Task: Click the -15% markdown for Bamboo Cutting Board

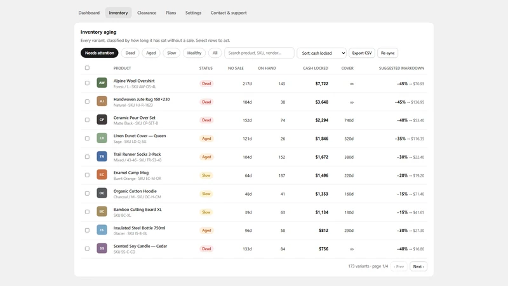Action: pyautogui.click(x=402, y=212)
